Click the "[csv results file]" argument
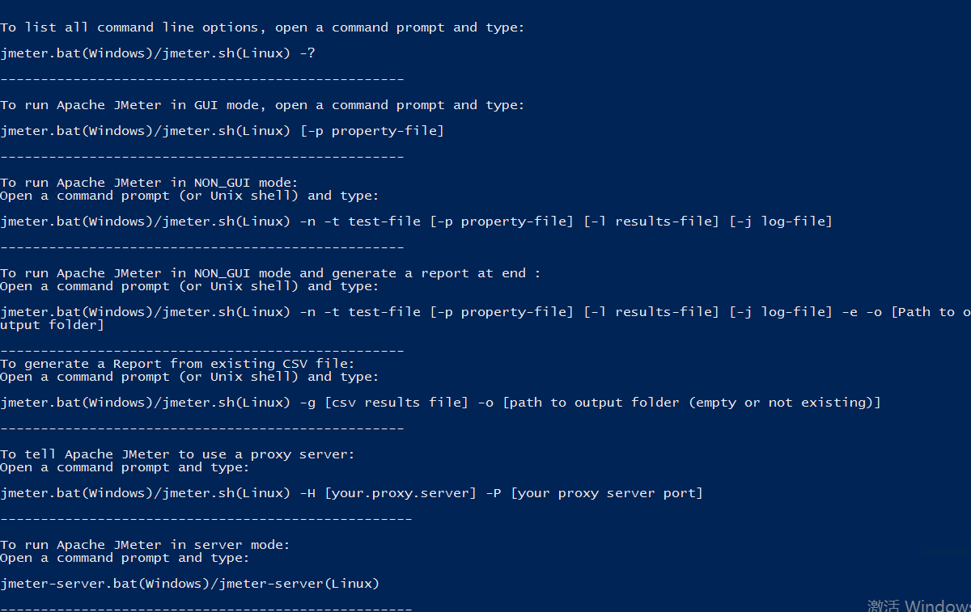The image size is (971, 612). coord(396,403)
